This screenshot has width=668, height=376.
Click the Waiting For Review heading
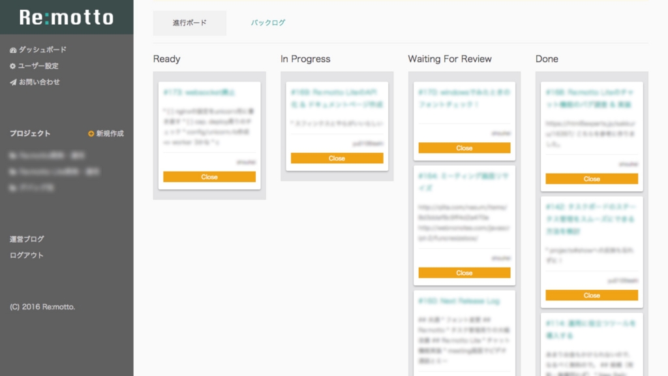[450, 59]
